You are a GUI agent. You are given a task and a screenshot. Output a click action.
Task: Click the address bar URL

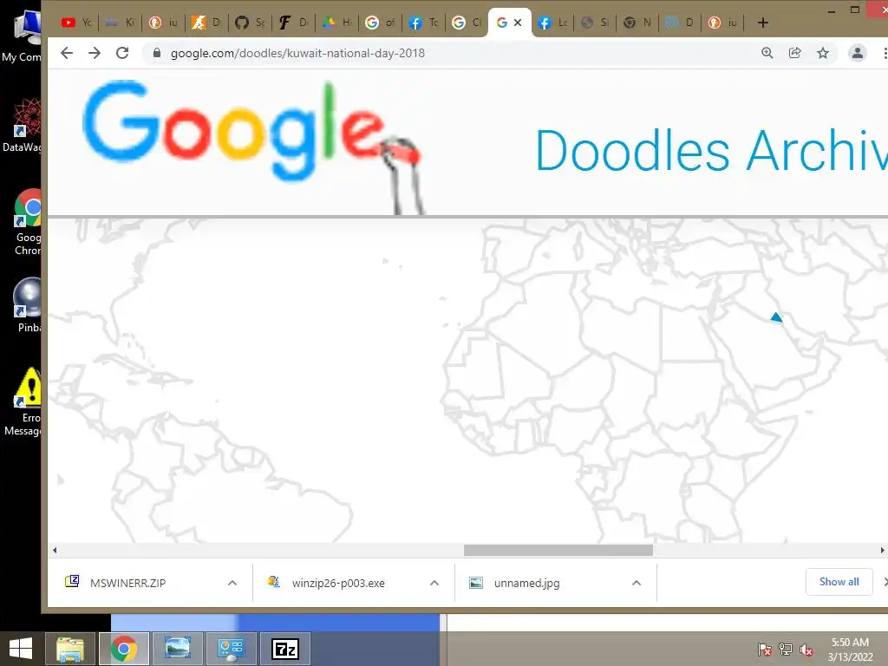pos(298,53)
